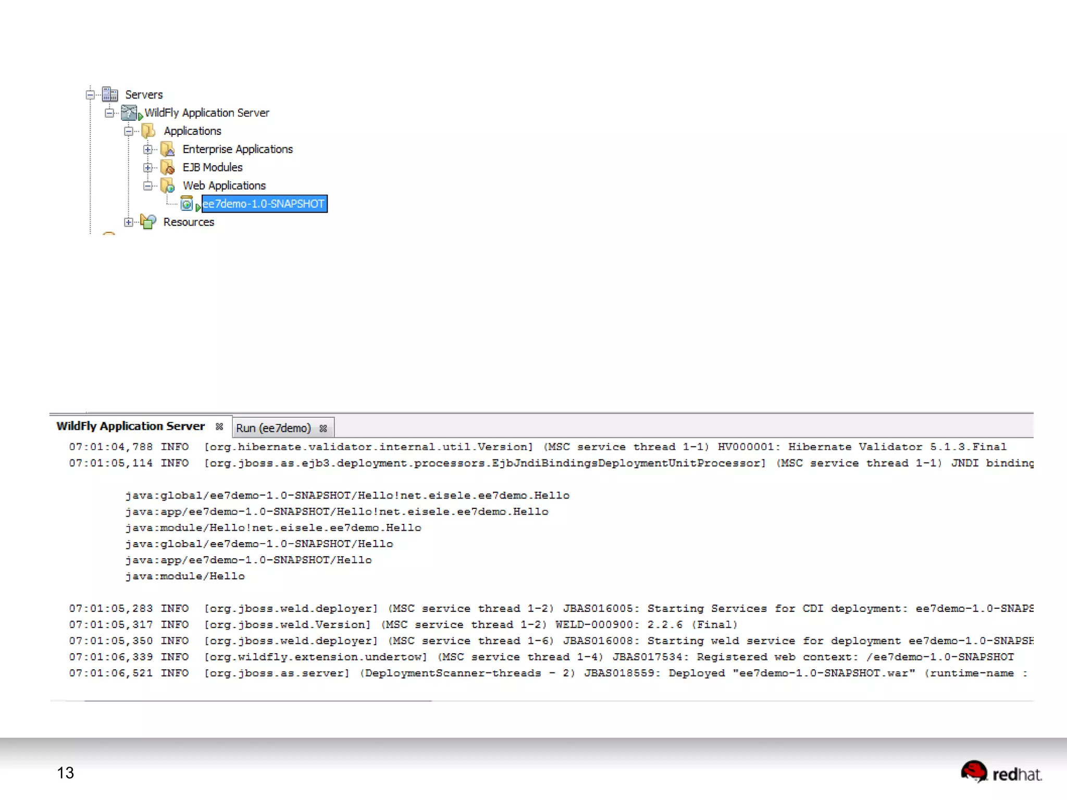Close the WildFly Application Server output tab

click(219, 427)
